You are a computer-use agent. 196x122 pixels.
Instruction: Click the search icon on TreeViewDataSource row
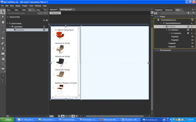pos(192,20)
